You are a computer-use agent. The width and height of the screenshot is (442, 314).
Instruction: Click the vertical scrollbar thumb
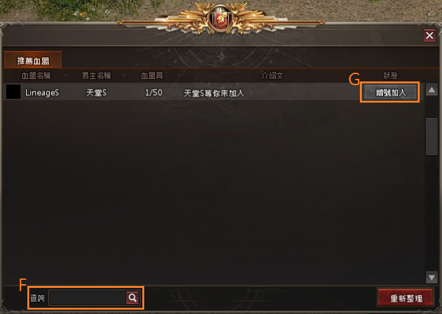pos(431,137)
